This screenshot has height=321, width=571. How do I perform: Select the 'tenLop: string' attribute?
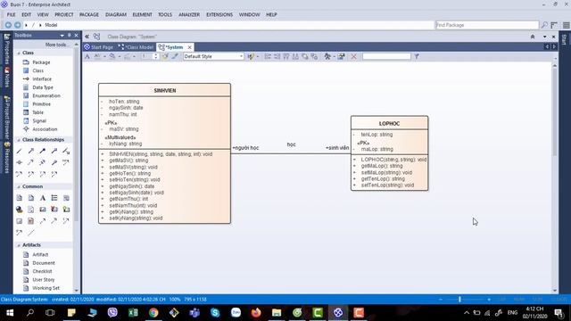click(377, 135)
